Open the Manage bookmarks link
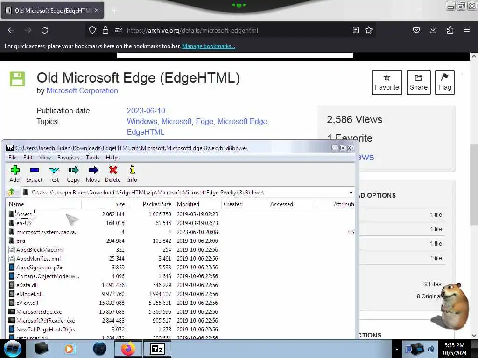The image size is (478, 358). pyautogui.click(x=209, y=46)
